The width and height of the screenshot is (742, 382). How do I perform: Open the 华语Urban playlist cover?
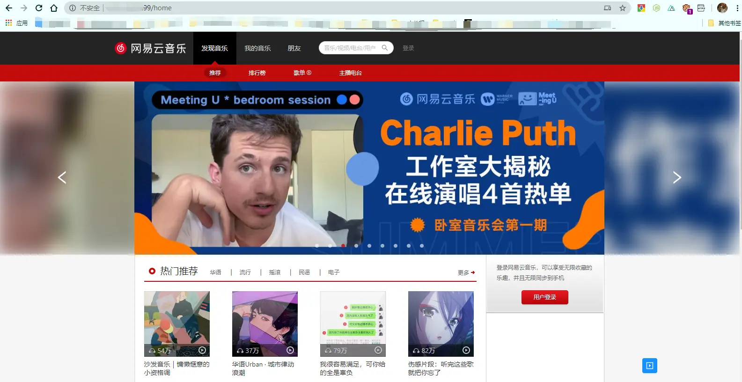coord(265,324)
